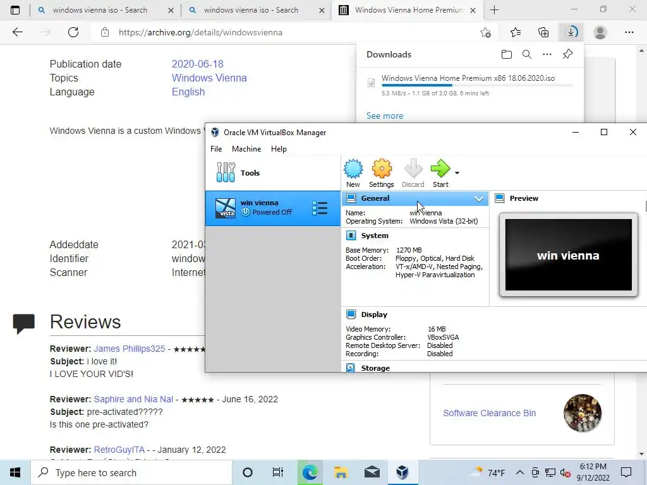
Task: Open the Tools icon in VirtualBox sidebar
Action: click(226, 172)
